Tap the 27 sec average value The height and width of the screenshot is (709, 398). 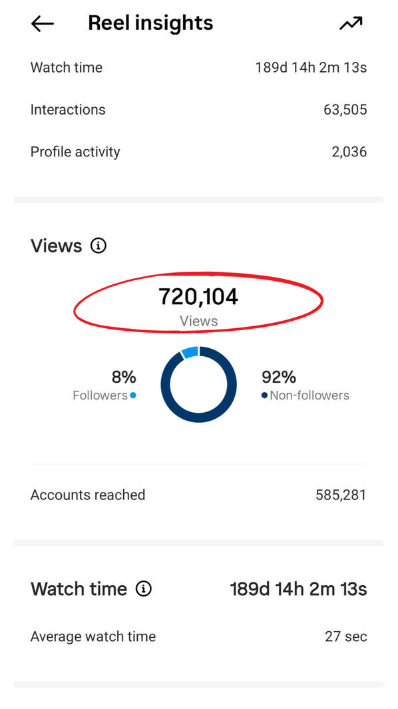tap(346, 636)
